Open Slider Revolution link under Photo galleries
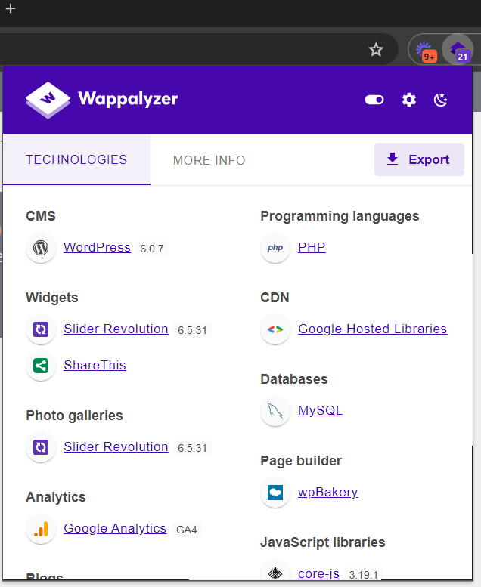The image size is (481, 587). click(116, 446)
